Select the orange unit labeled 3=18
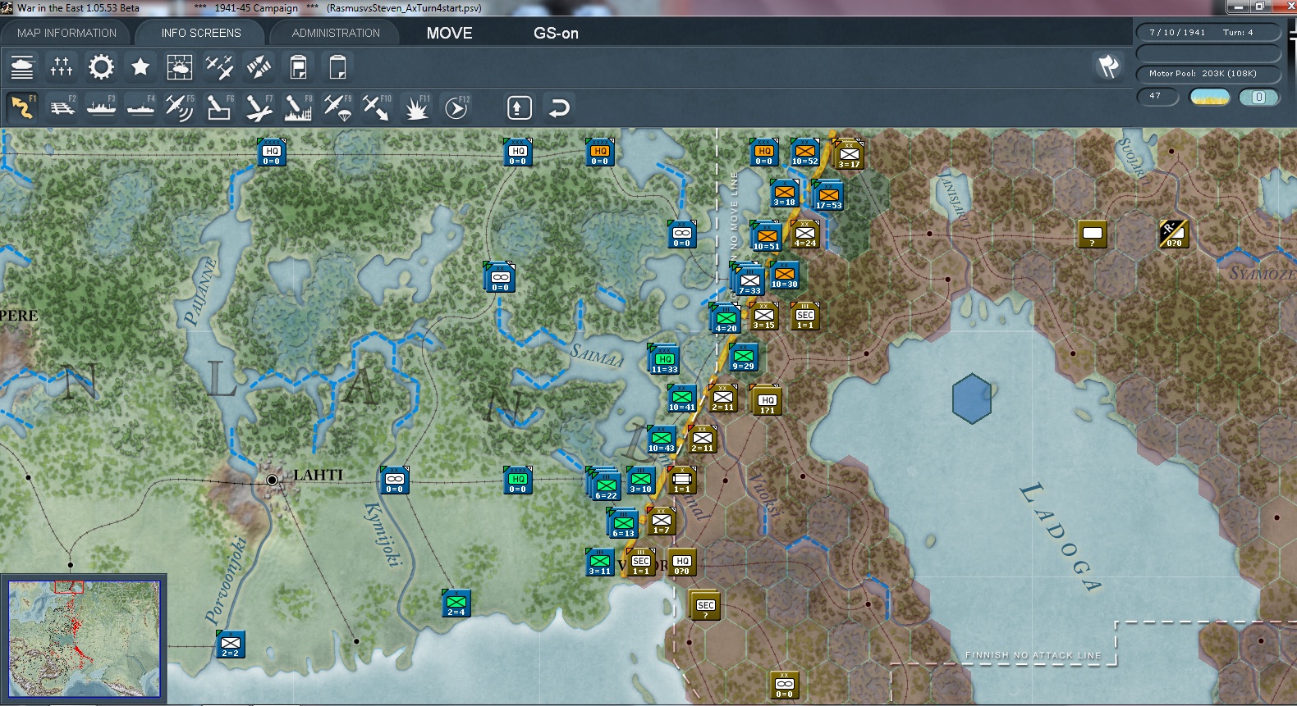This screenshot has height=706, width=1297. point(784,194)
